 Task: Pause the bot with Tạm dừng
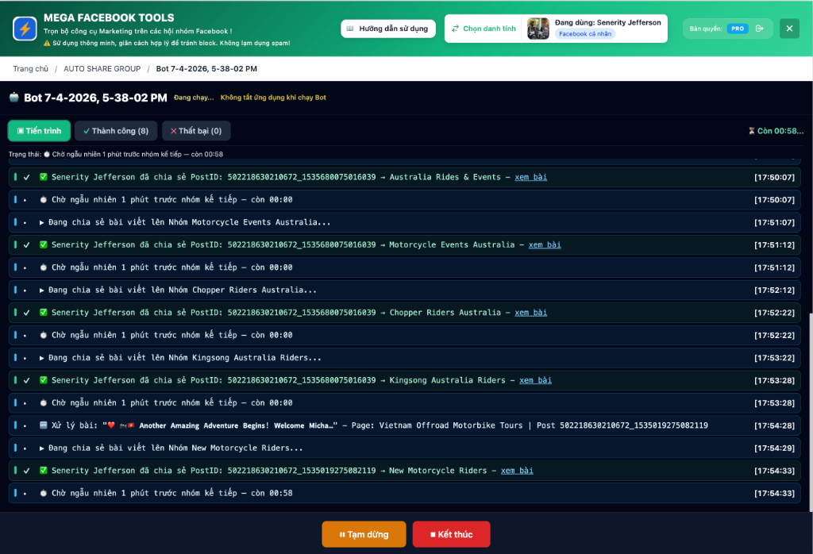(x=364, y=534)
